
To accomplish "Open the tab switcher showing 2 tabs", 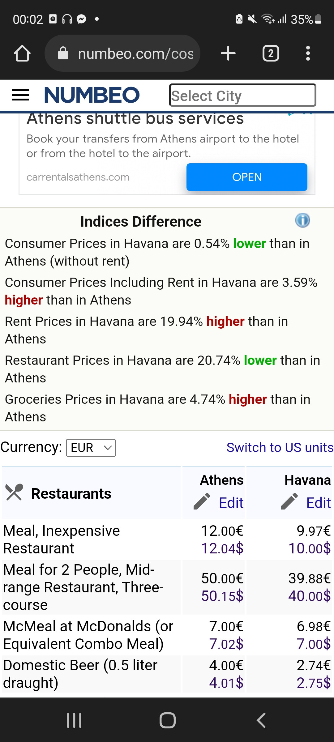I will pos(271,53).
